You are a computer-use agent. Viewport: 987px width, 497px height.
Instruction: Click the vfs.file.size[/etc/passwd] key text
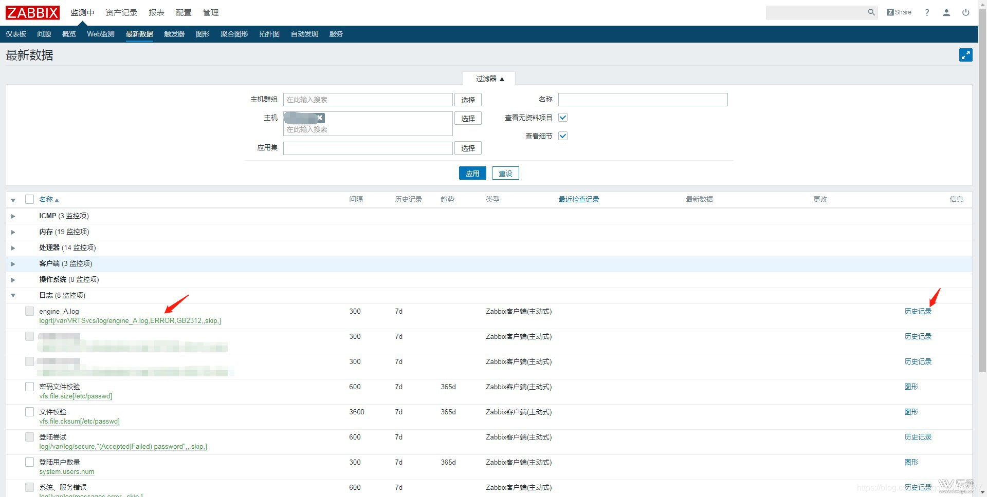click(76, 396)
